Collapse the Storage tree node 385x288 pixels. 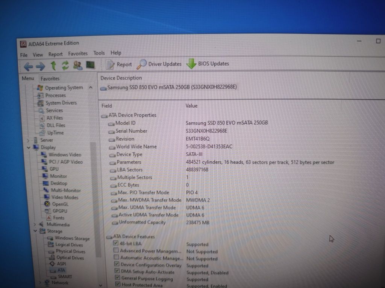35,231
